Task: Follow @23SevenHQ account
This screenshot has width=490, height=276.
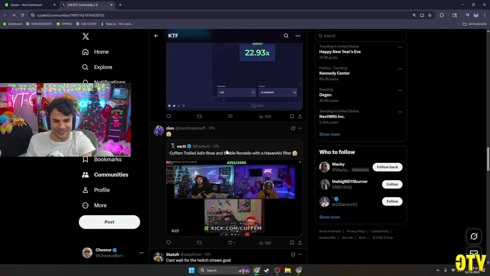Action: [x=392, y=201]
